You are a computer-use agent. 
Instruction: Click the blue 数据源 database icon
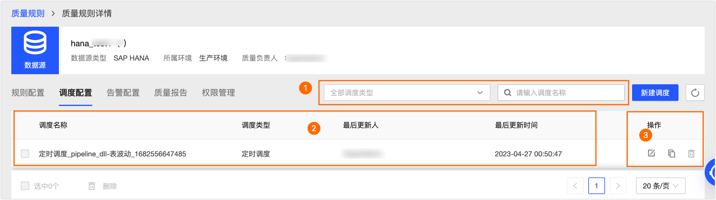tap(35, 43)
